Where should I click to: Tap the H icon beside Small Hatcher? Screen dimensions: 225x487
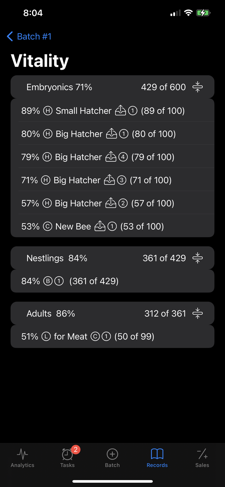click(48, 111)
